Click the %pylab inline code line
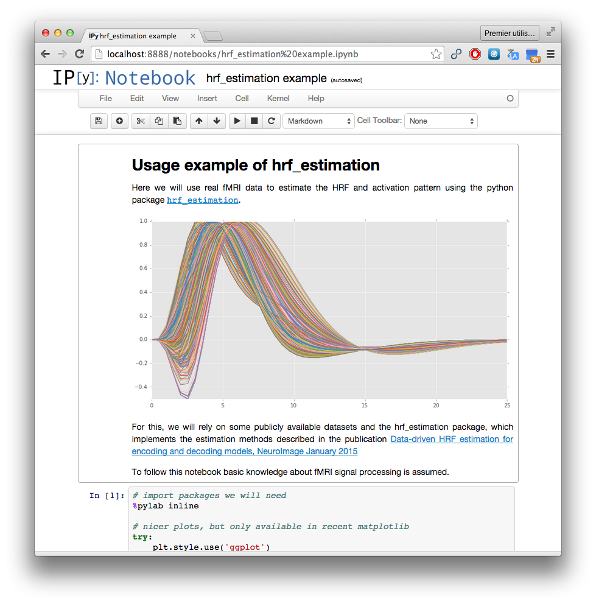Image resolution: width=596 pixels, height=604 pixels. (x=166, y=506)
